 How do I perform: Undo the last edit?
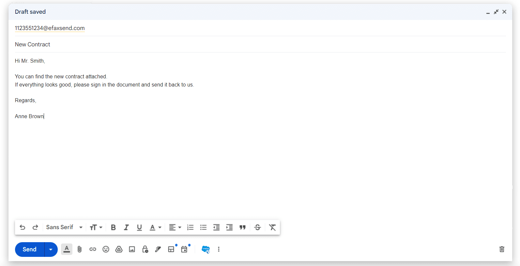[22, 227]
